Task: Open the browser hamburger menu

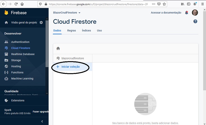Action: point(202,4)
